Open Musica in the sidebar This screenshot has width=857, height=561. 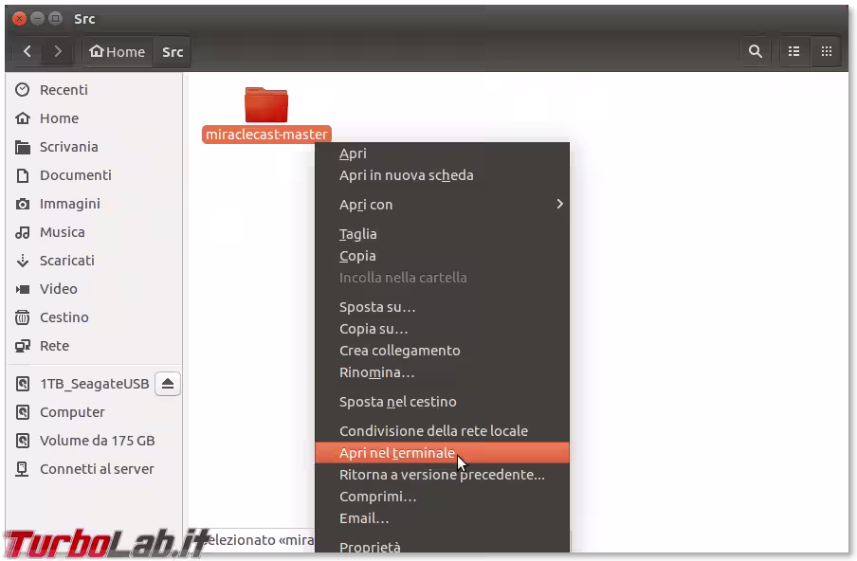tap(94, 231)
